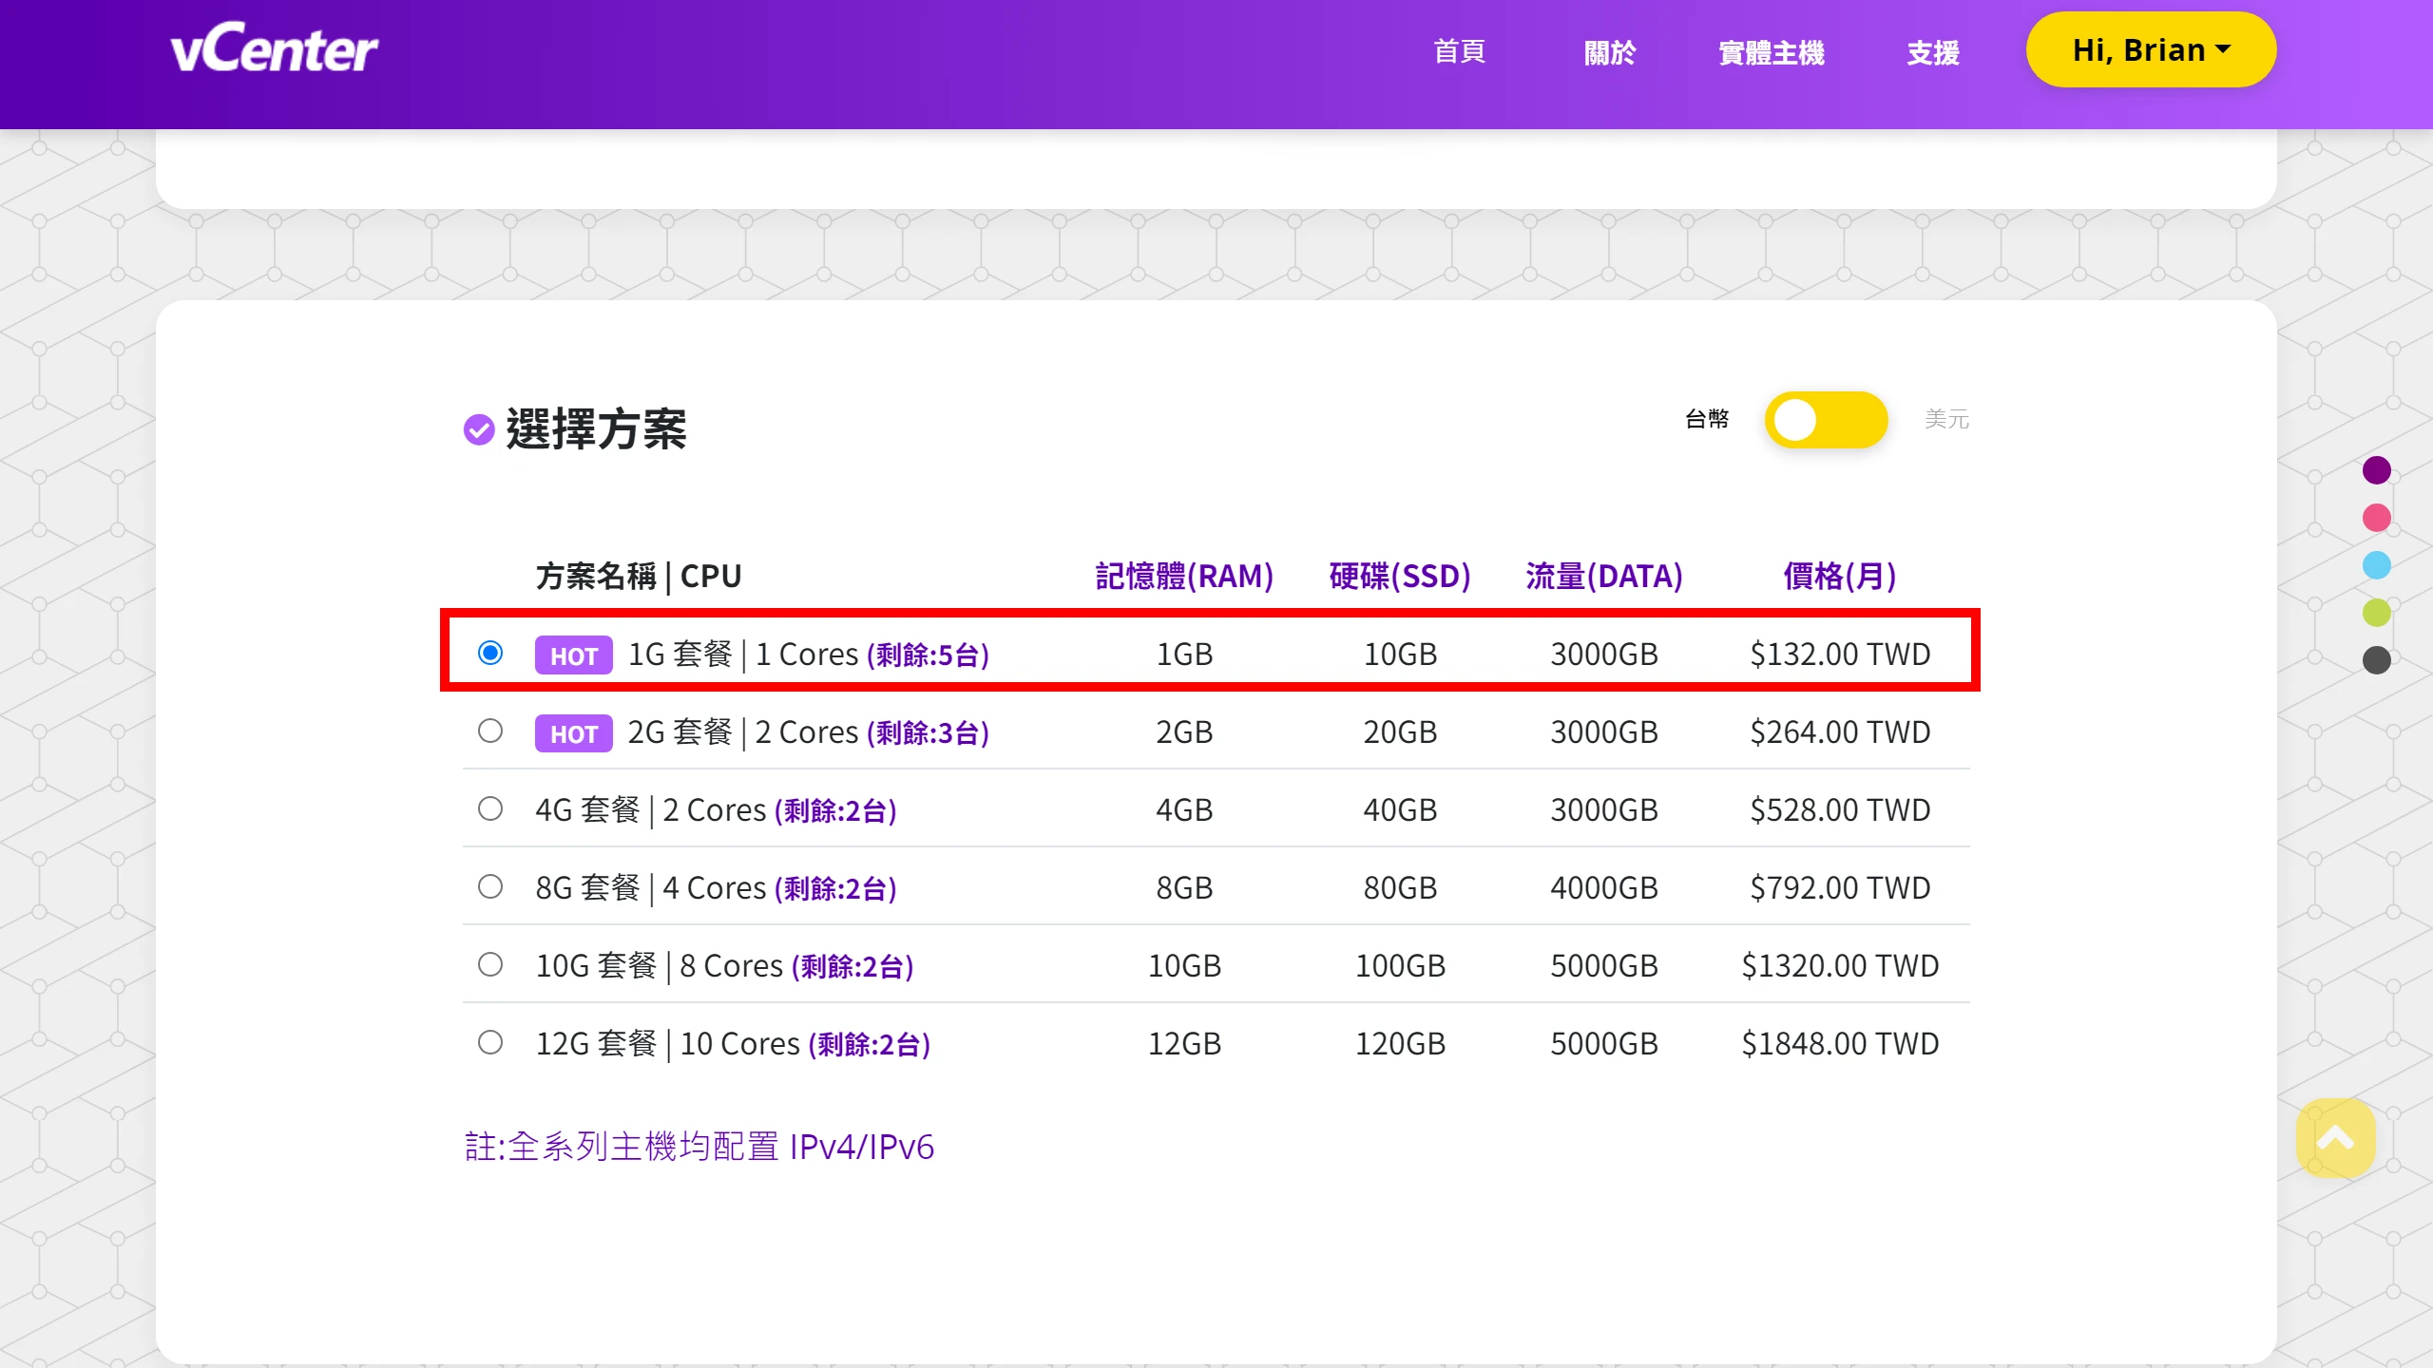Click the HOT badge on the 1G plan
Screen dimensions: 2433x1368
tap(572, 655)
